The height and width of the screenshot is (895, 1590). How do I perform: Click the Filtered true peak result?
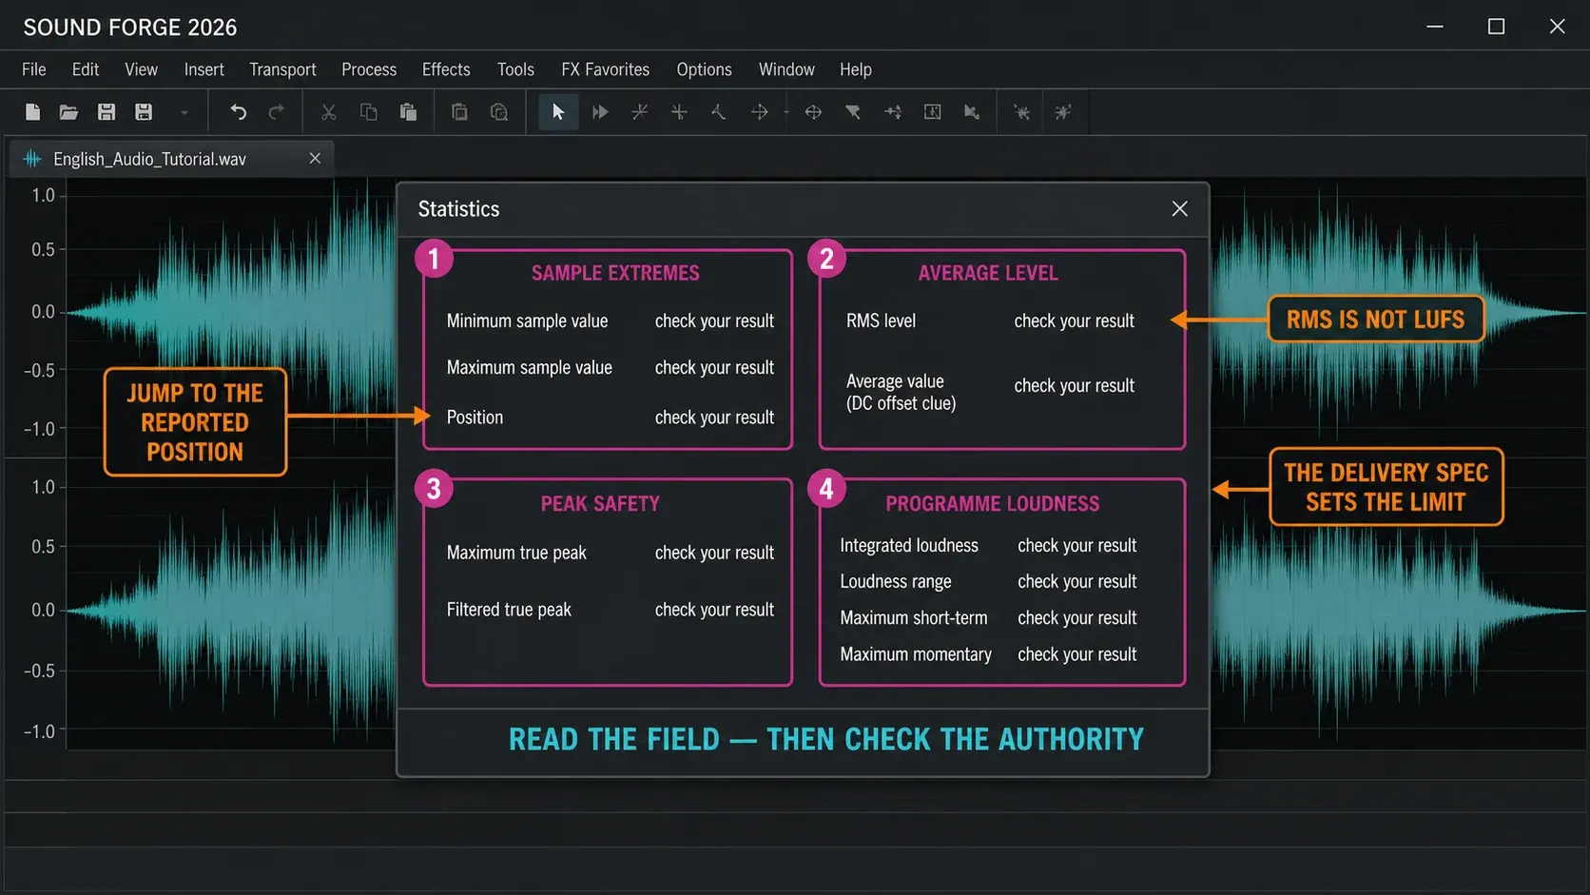pyautogui.click(x=714, y=610)
